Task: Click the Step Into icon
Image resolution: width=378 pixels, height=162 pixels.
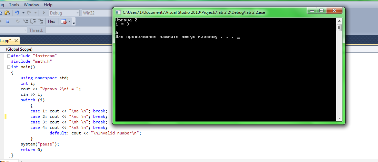Action: [x=25, y=21]
